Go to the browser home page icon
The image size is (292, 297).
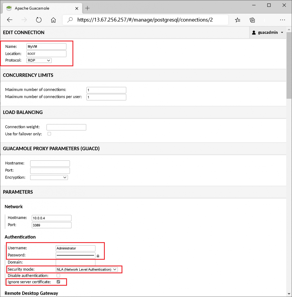tap(53, 20)
